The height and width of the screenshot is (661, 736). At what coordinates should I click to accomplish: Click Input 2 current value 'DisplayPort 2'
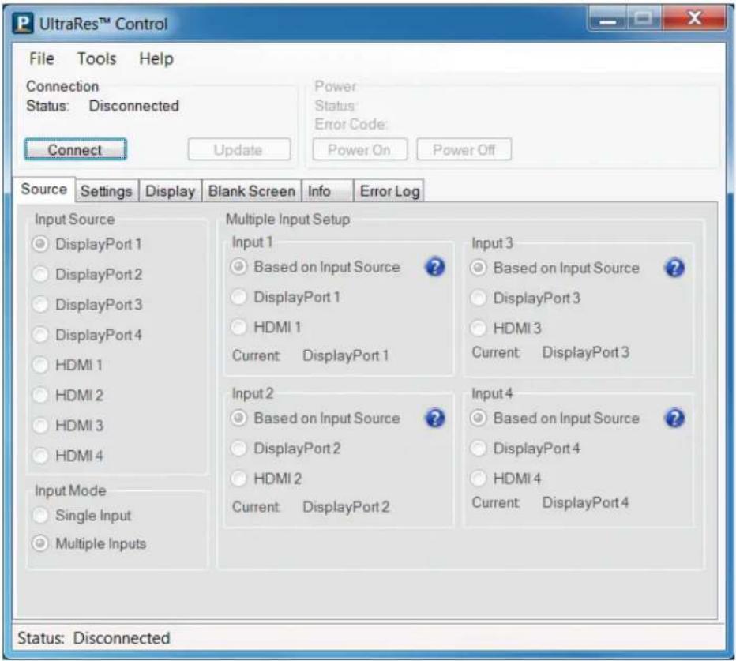[347, 507]
